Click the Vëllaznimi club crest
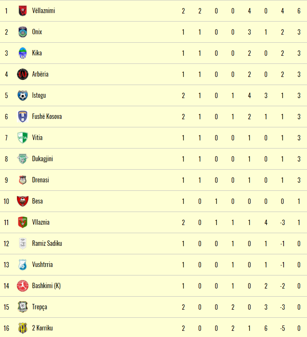 [23, 11]
